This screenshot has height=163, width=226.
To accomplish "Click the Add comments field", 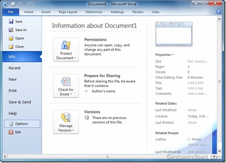I will pos(197,93).
